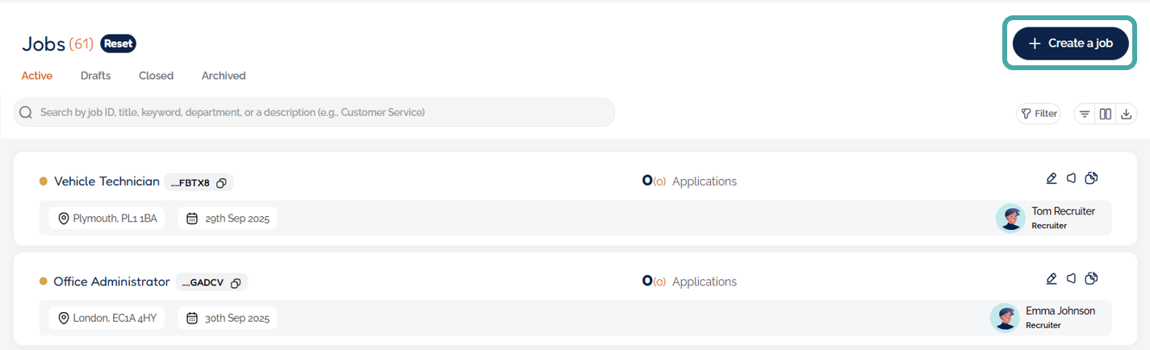
Task: Open the Vehicle Technician job title
Action: tap(107, 181)
